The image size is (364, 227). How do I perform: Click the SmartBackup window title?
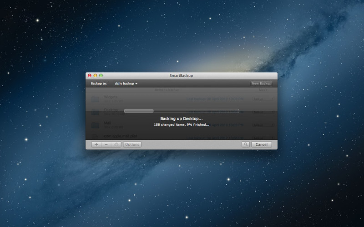pos(181,75)
